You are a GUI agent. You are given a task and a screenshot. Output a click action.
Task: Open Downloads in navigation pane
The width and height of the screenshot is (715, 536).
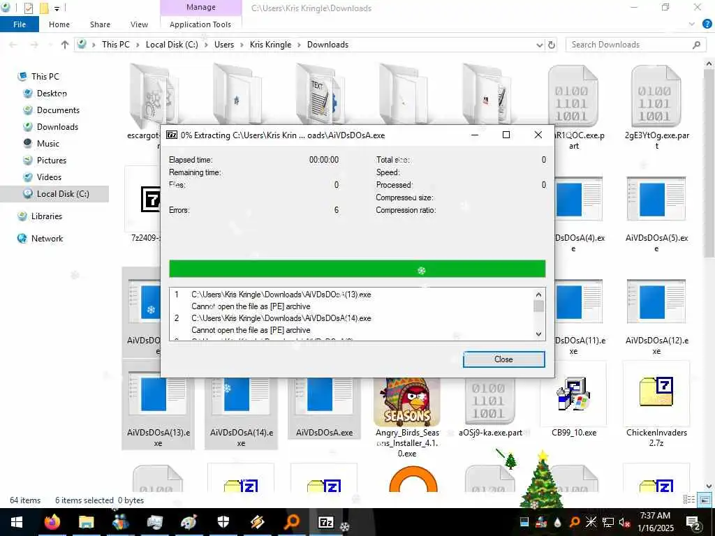pos(57,127)
